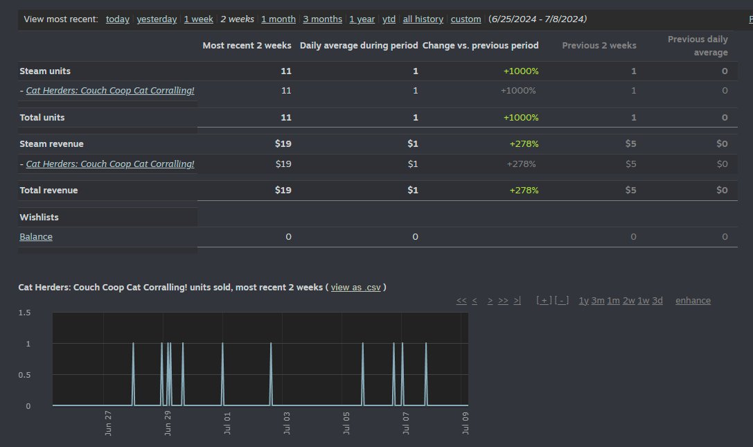Zoom out the chart with [-]
The height and width of the screenshot is (447, 753).
coord(561,300)
